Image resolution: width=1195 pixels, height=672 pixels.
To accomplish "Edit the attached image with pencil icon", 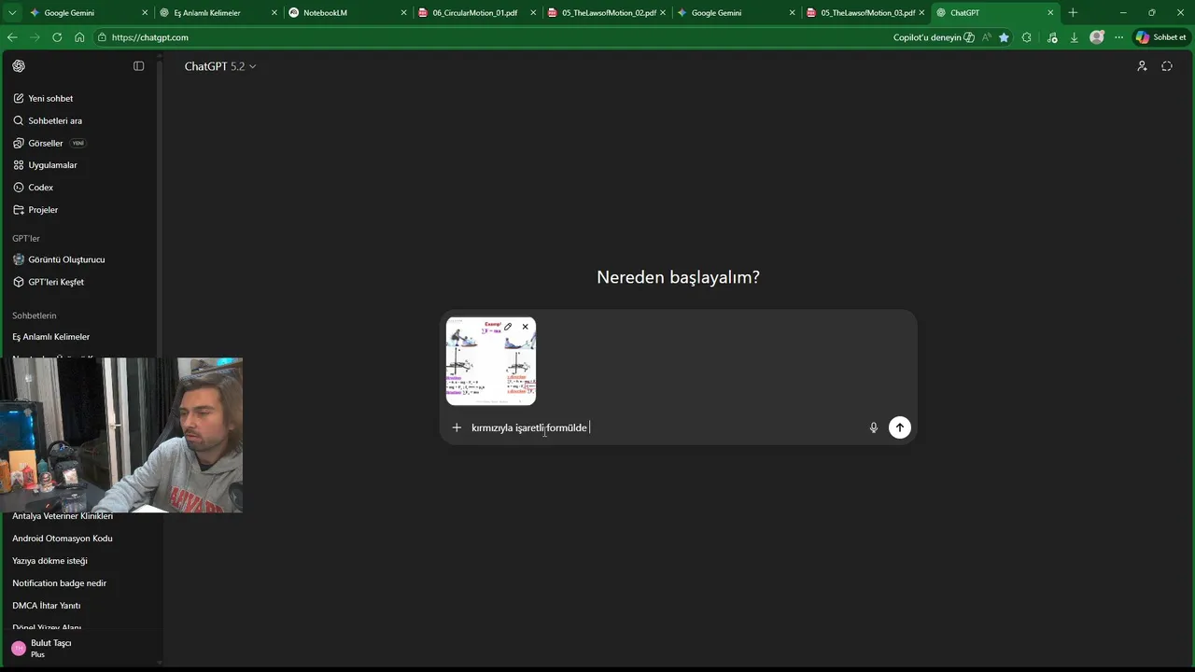I will point(508,327).
